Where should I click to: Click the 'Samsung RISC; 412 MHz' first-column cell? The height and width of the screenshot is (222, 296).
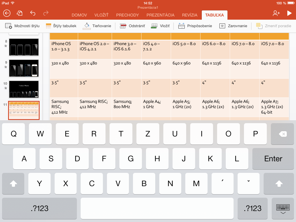[x=64, y=107]
